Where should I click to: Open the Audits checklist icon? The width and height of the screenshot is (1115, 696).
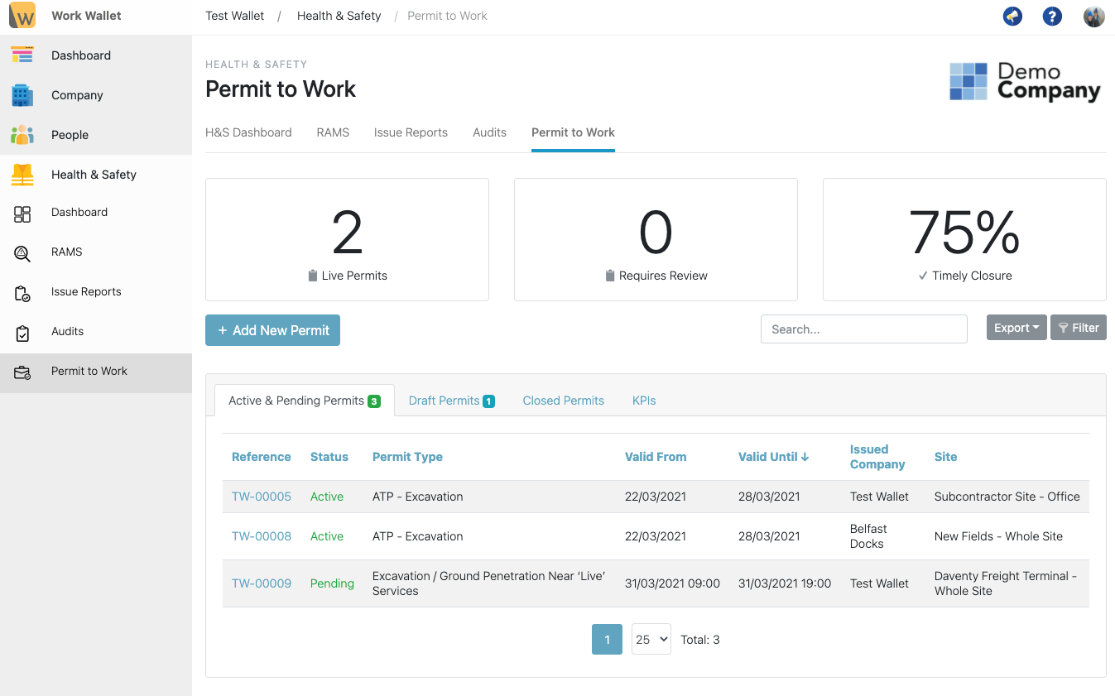(x=22, y=331)
